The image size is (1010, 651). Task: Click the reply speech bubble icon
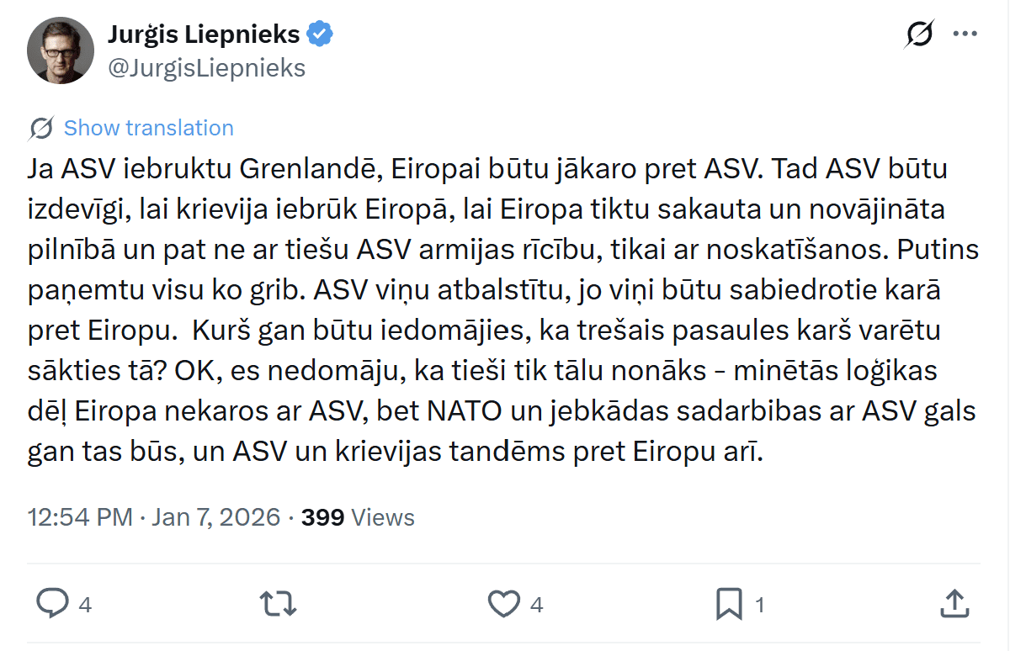pyautogui.click(x=53, y=603)
